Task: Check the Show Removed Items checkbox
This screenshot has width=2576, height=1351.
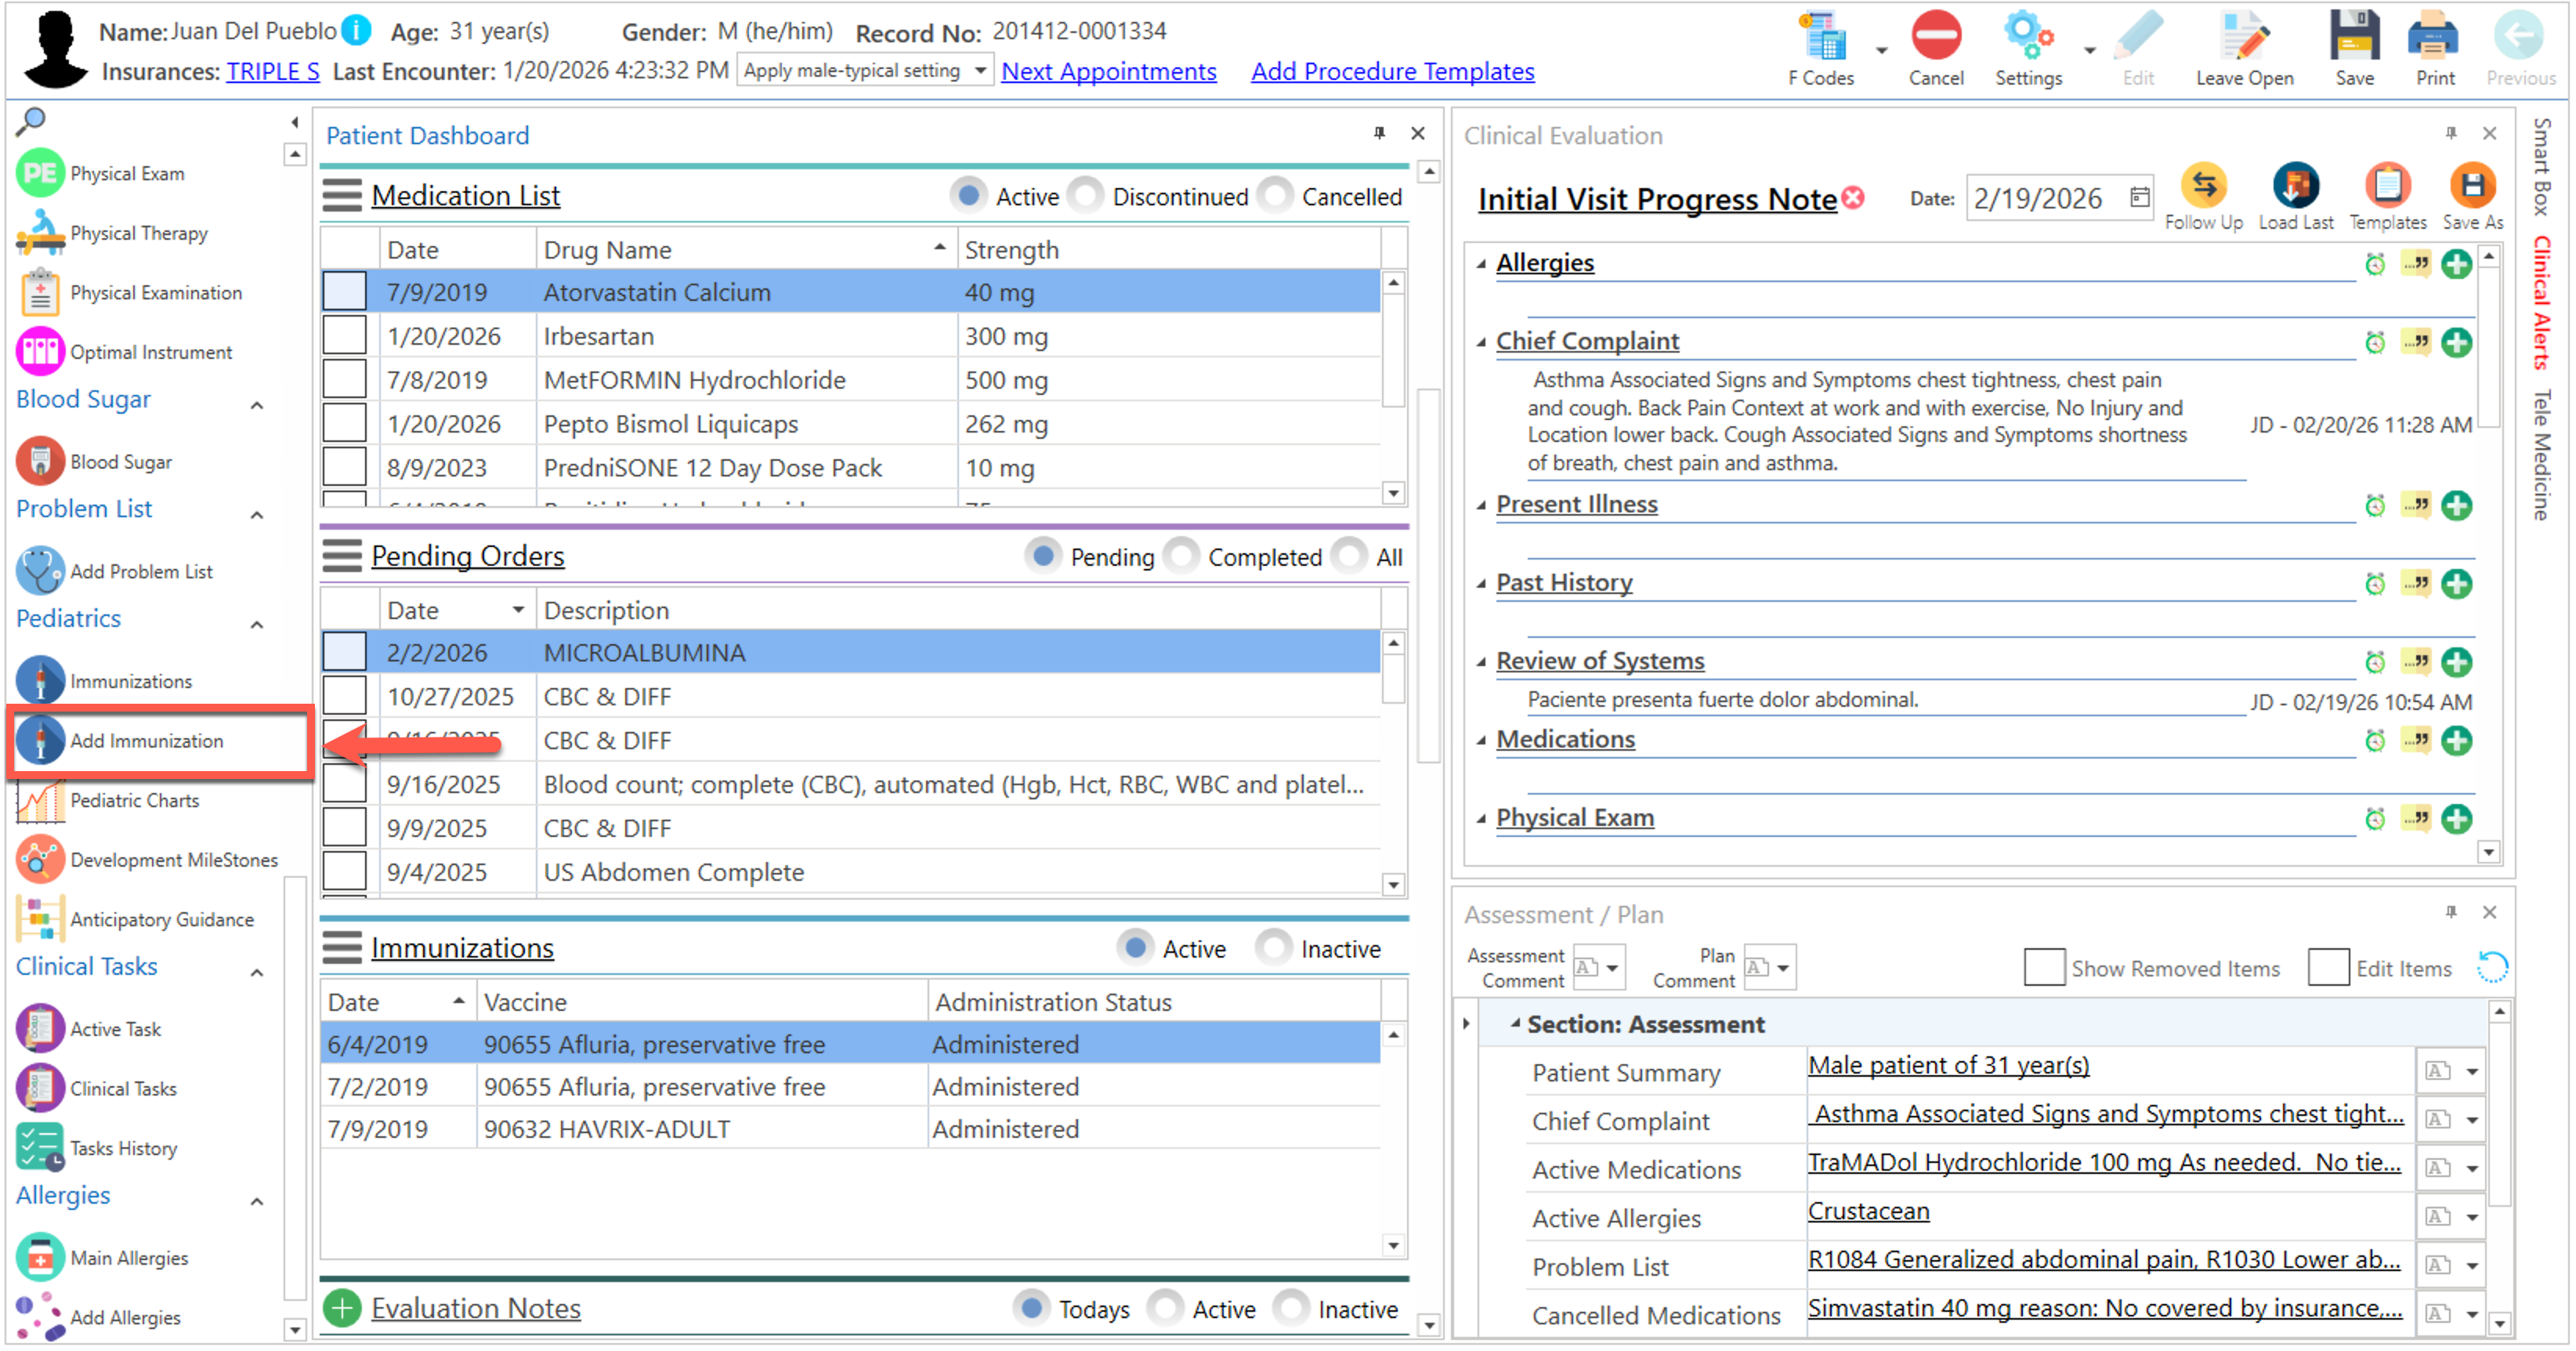Action: tap(2043, 968)
